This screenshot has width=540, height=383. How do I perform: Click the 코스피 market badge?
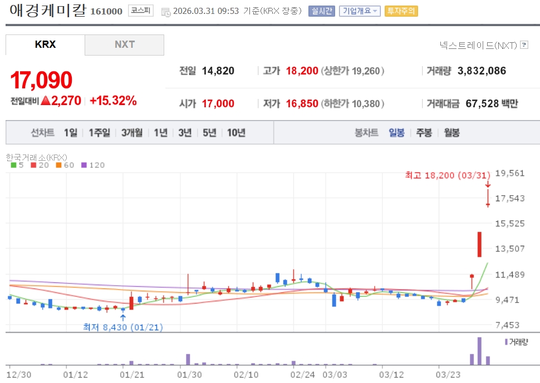pos(140,11)
